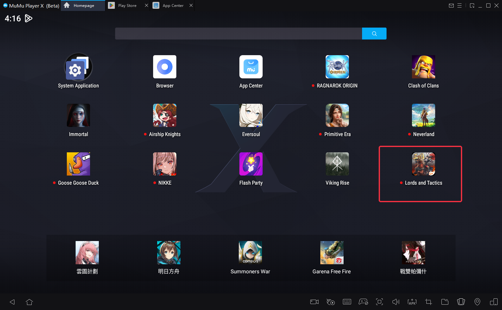Open gamepad settings icon
The height and width of the screenshot is (310, 502).
pyautogui.click(x=363, y=302)
